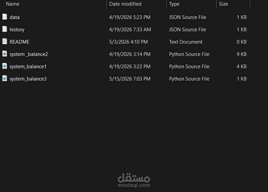The width and height of the screenshot is (268, 192).
Task: Click the 5/15/2026 7:03 PM date entry
Action: 130,79
